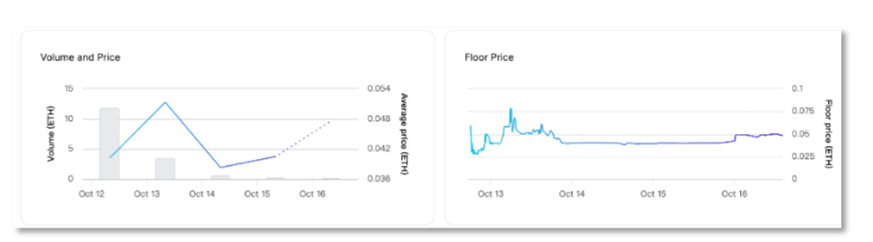Click the "Floor Price" chart title
Viewport: 873px width, 242px height.
tap(489, 57)
